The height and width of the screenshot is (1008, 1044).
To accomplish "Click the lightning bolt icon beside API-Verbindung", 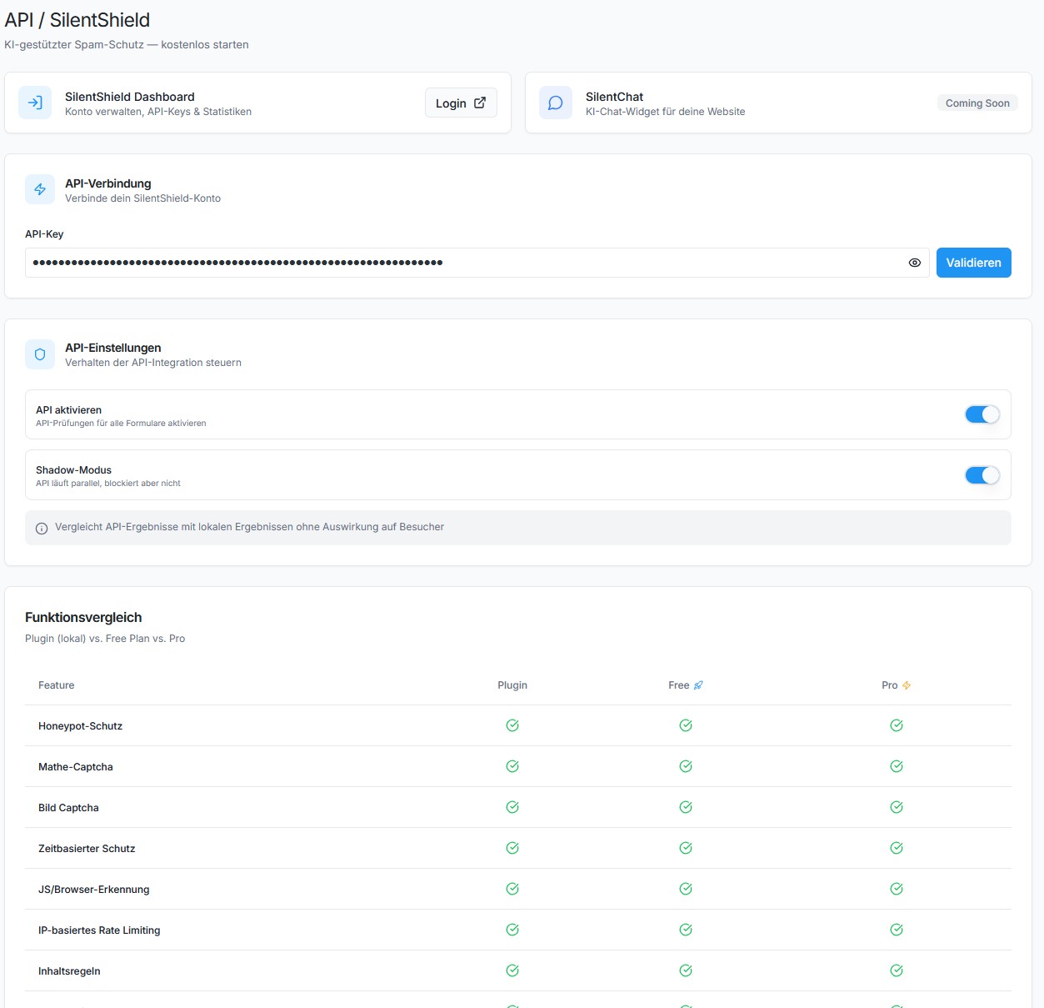I will point(39,189).
